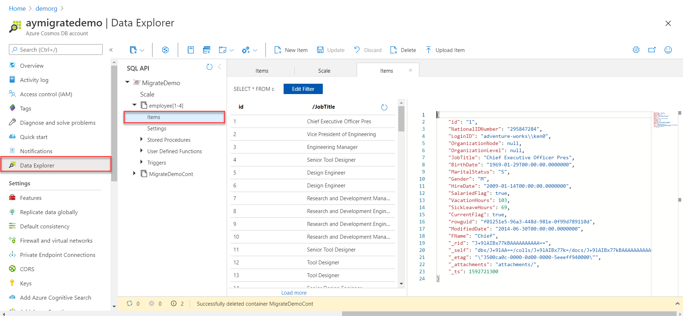Switch to the Scale tab
Image resolution: width=683 pixels, height=316 pixels.
(x=324, y=71)
